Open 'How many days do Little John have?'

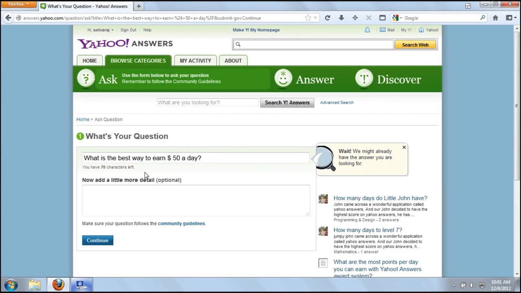click(380, 198)
